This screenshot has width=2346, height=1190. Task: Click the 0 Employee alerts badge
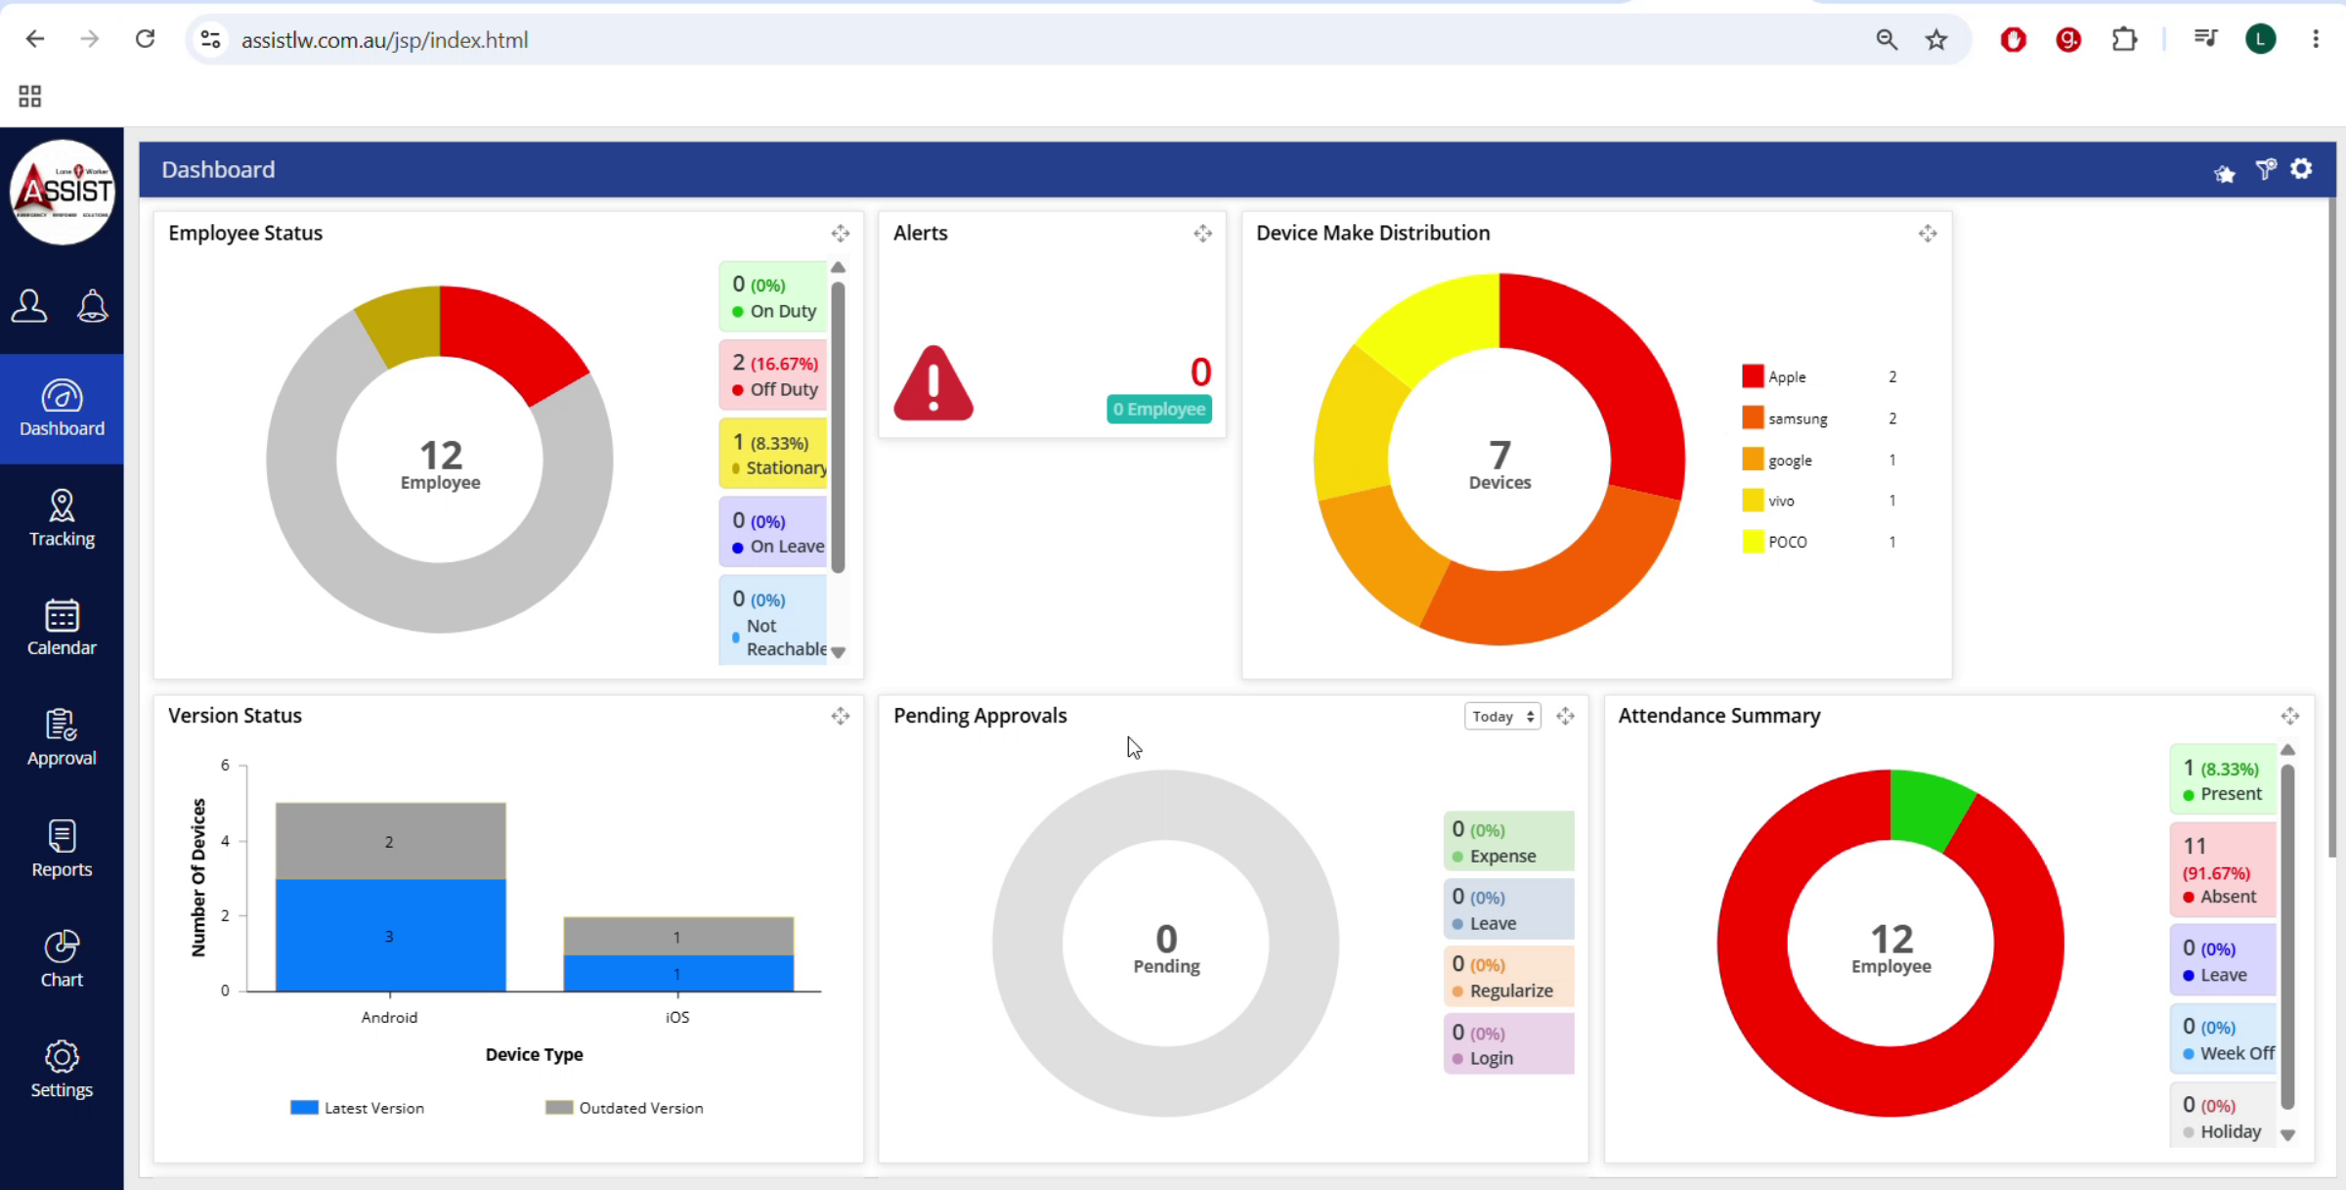(x=1159, y=409)
